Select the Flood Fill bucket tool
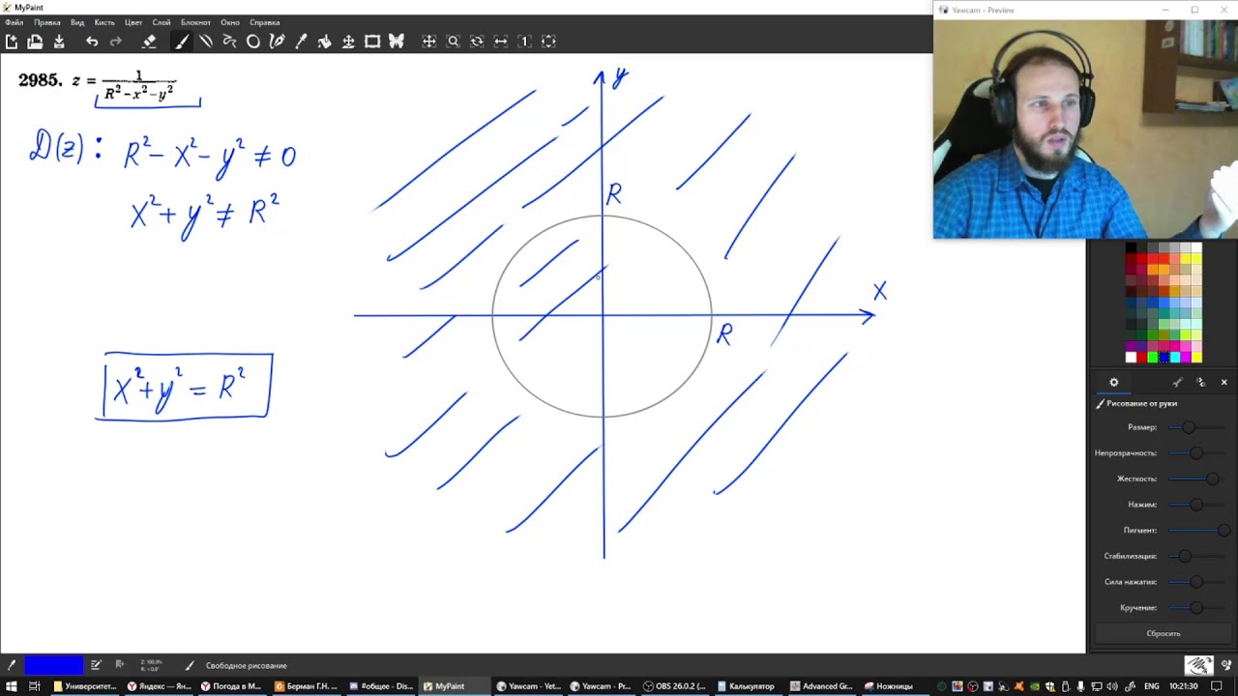The height and width of the screenshot is (696, 1238). [325, 42]
